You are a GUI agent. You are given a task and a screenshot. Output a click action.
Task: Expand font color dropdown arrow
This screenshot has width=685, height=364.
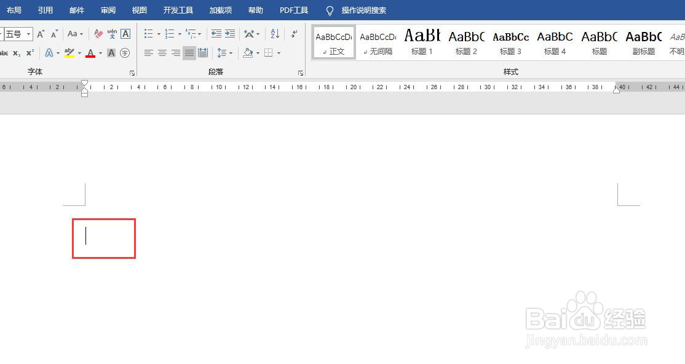100,53
